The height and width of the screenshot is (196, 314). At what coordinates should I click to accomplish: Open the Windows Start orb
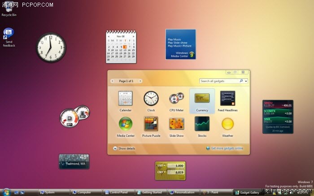pyautogui.click(x=6, y=192)
